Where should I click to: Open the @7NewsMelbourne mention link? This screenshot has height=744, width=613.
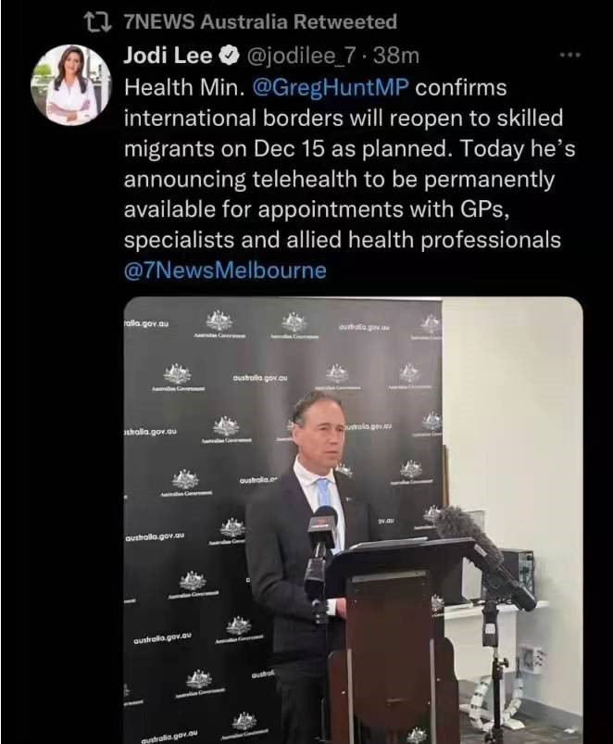[x=225, y=271]
